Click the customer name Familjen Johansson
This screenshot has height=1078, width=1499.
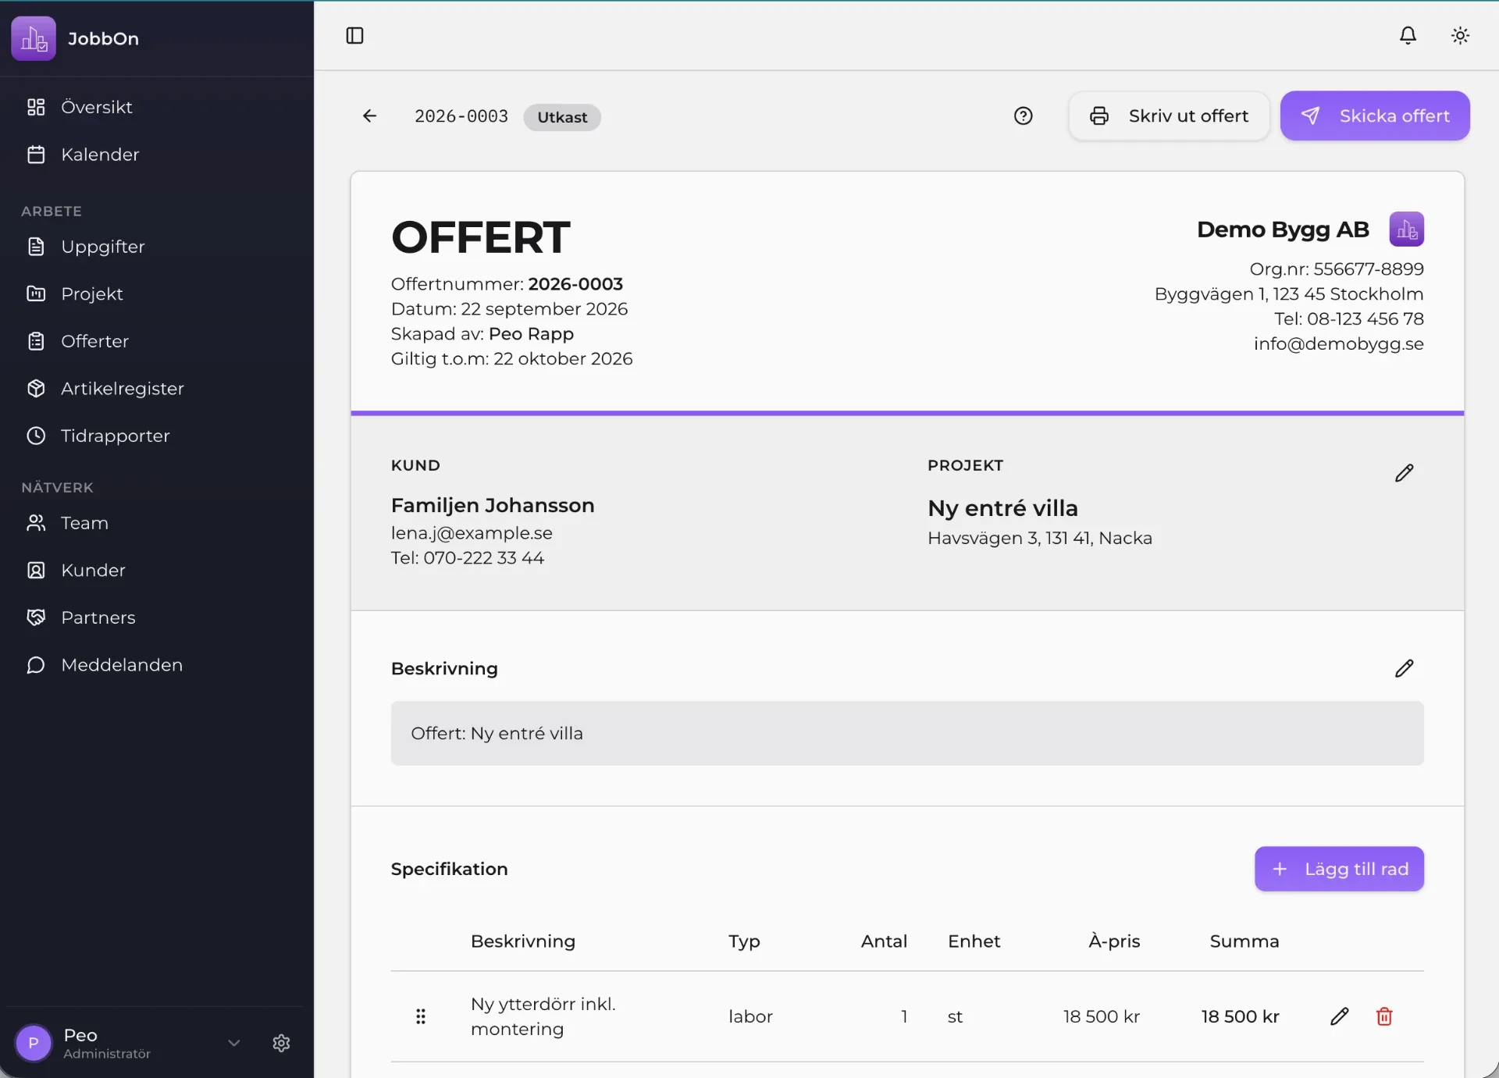pyautogui.click(x=493, y=505)
